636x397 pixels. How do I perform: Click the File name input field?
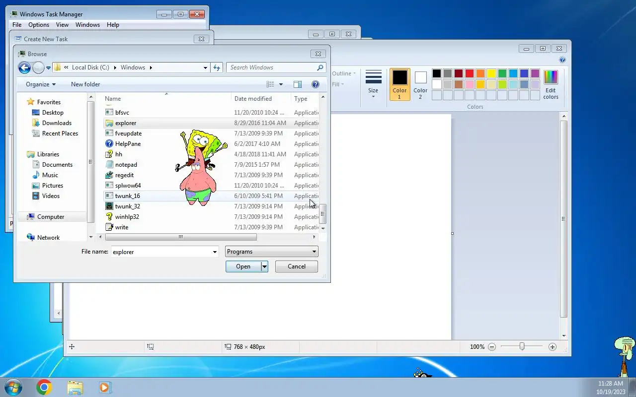[x=161, y=252]
